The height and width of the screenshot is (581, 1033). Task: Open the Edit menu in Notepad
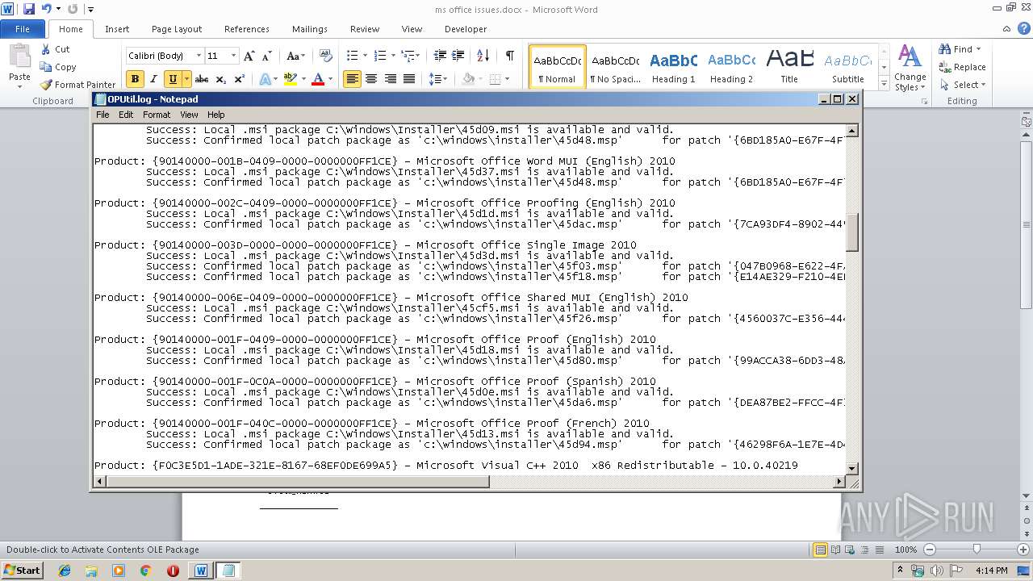(x=126, y=115)
